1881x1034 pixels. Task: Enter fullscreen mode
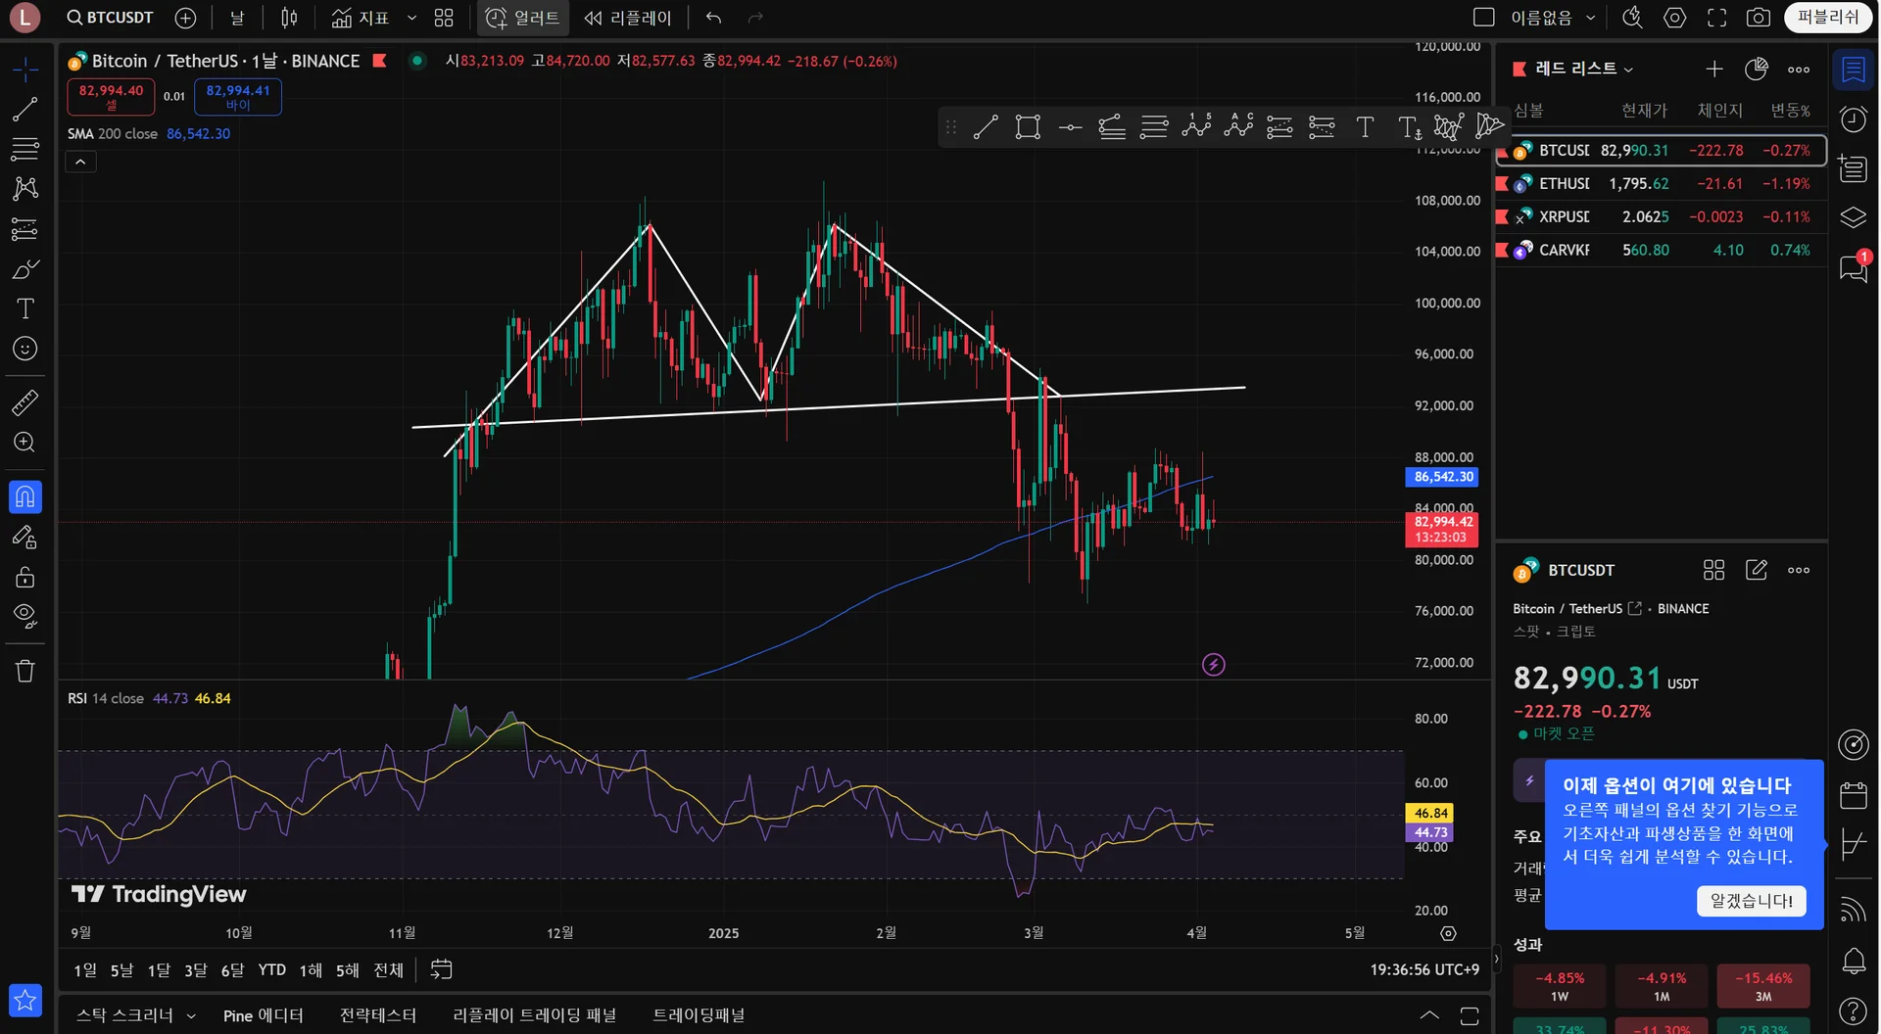point(1717,18)
